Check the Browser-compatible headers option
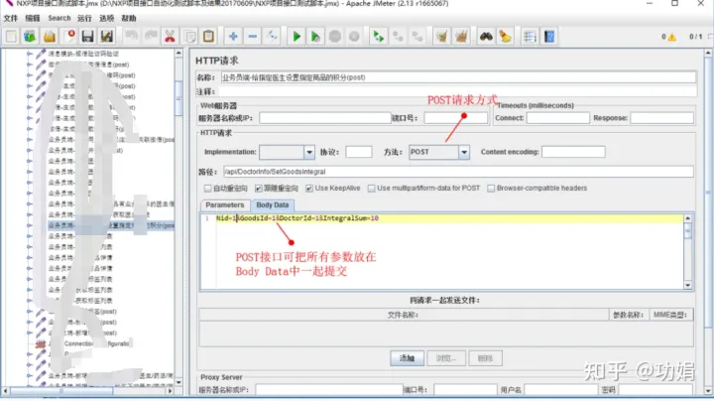The height and width of the screenshot is (401, 714). click(491, 189)
